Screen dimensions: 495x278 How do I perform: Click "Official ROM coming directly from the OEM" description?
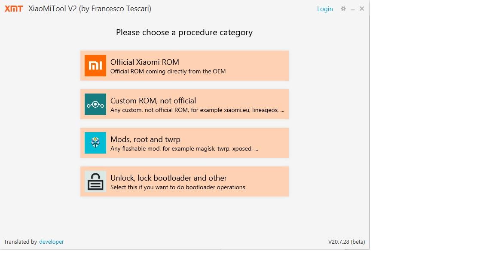168,71
